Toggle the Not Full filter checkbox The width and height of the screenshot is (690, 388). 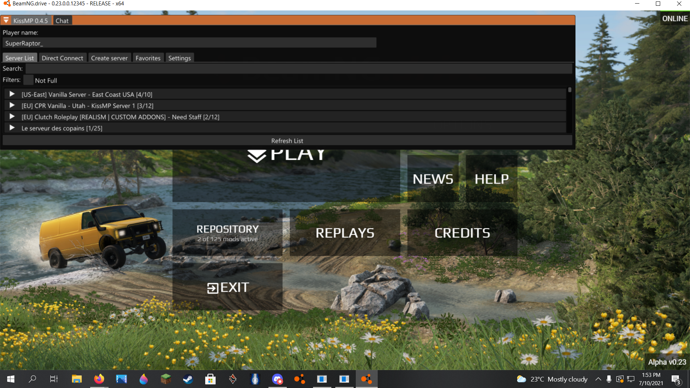pyautogui.click(x=28, y=80)
